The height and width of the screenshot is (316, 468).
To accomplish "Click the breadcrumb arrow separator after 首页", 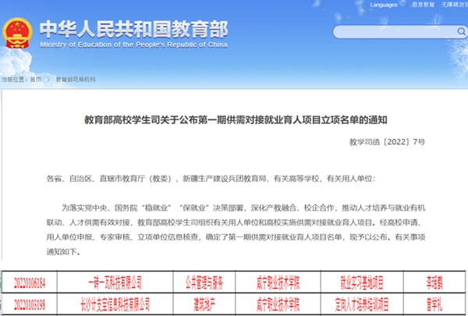I will (x=47, y=80).
